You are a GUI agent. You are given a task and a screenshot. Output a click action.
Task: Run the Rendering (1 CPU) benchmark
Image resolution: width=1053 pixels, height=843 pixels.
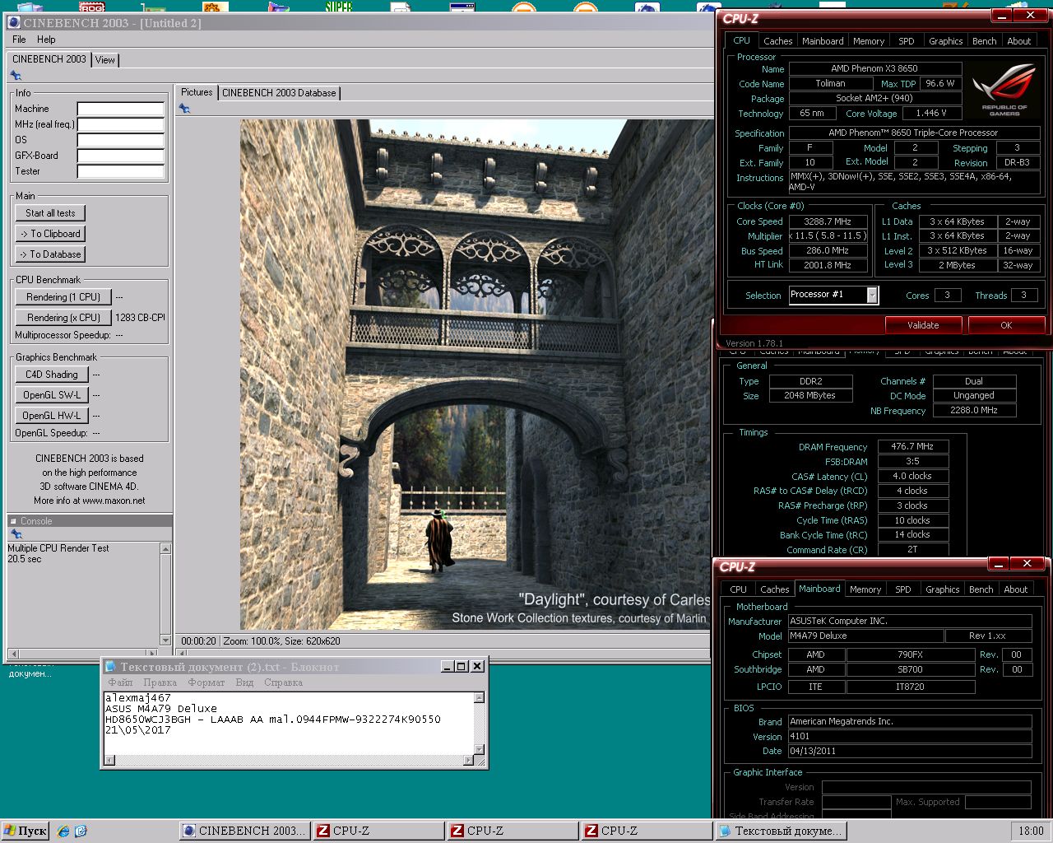(x=63, y=297)
